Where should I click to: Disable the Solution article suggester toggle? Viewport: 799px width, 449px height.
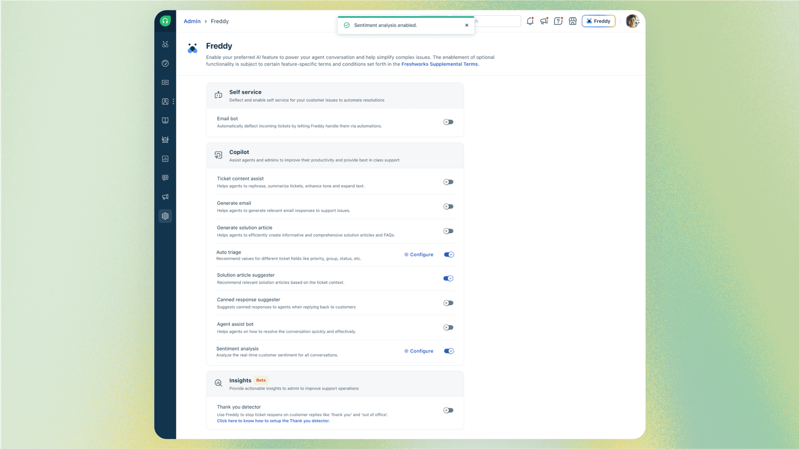448,278
